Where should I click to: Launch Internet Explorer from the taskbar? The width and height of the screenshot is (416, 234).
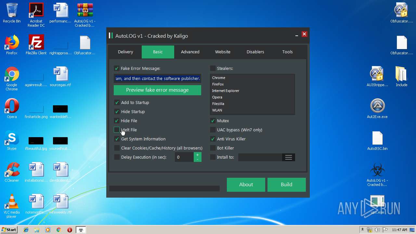26,230
